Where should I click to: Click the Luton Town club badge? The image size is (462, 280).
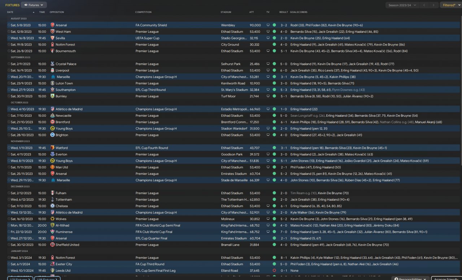tap(52, 83)
